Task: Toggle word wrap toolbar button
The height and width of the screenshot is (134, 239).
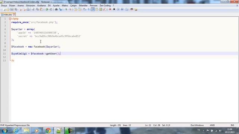Action: [85, 9]
